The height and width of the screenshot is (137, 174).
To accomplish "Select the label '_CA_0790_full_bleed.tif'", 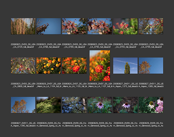I will 100,47.
